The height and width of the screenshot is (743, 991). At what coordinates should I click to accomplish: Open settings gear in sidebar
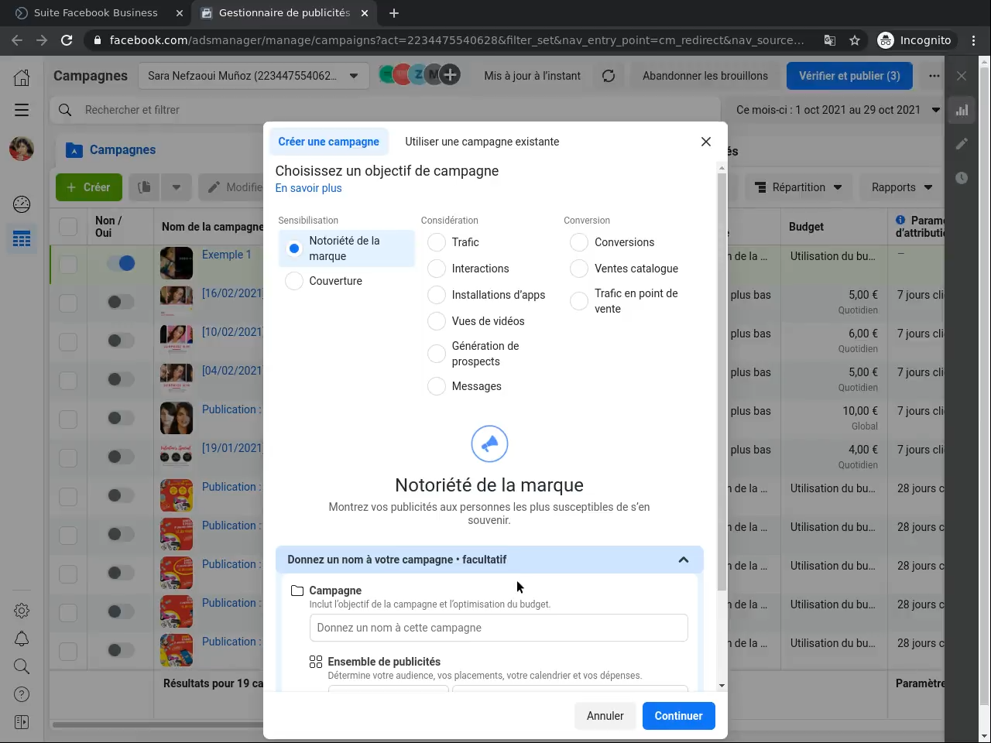point(22,611)
